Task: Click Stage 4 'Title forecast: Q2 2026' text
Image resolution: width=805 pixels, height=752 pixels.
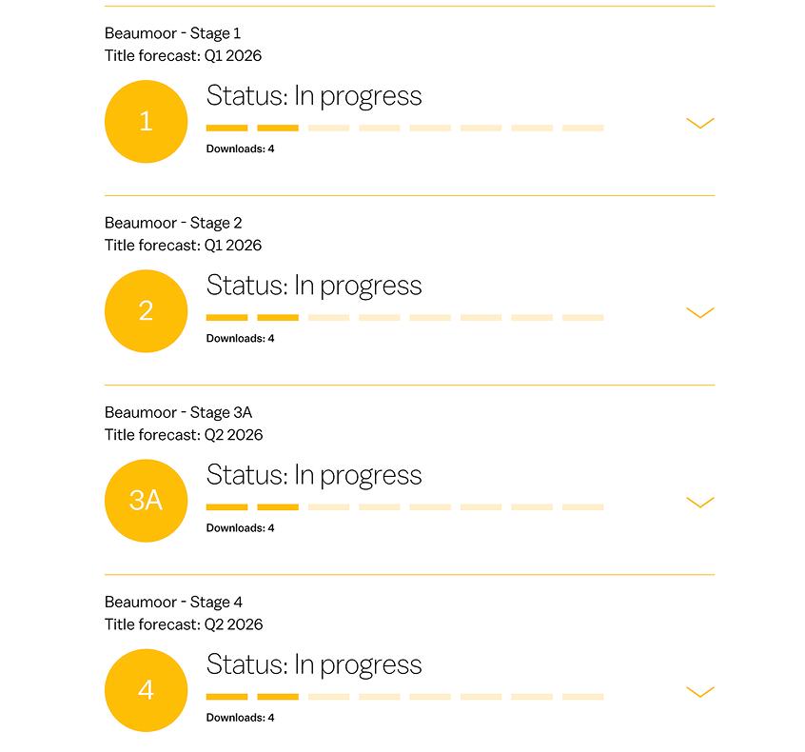Action: [x=183, y=624]
